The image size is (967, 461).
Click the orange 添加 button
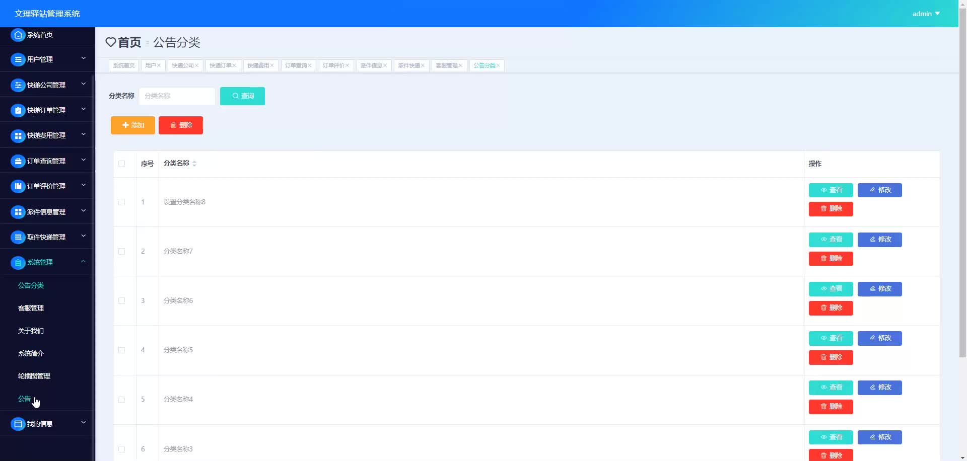(133, 125)
